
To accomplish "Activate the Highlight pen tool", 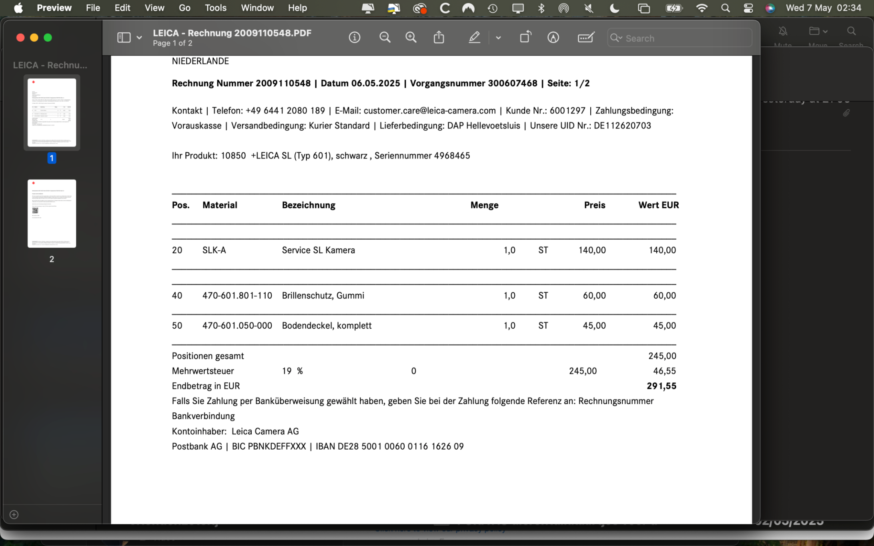I will 474,38.
